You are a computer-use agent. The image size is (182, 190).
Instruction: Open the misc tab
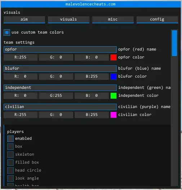[x=113, y=20]
